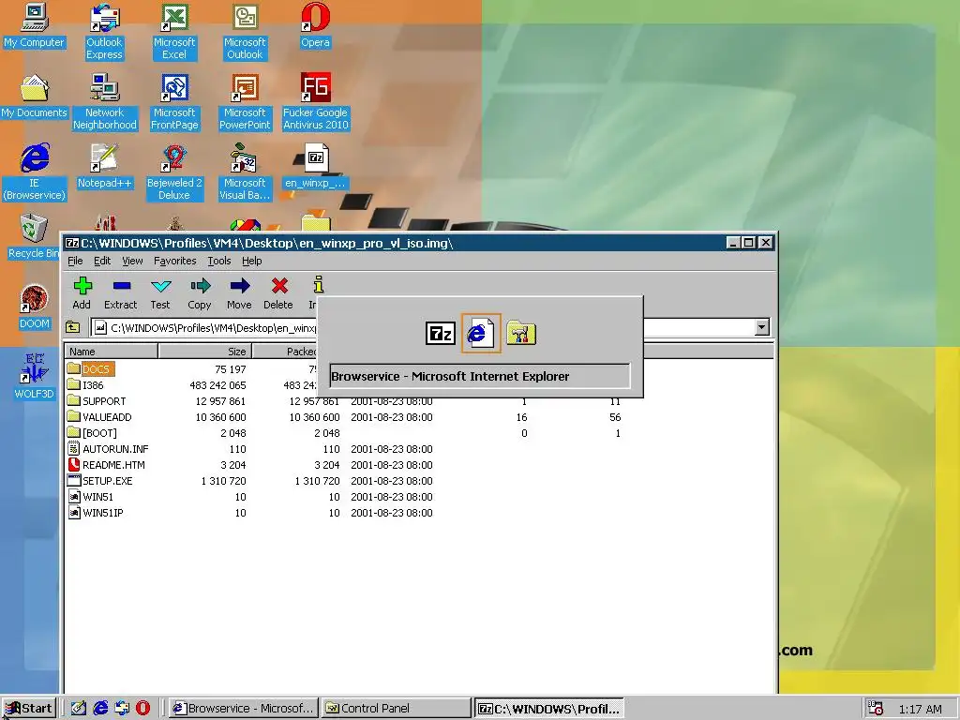Click the 7z icon in task switcher
This screenshot has height=720, width=960.
coord(441,334)
